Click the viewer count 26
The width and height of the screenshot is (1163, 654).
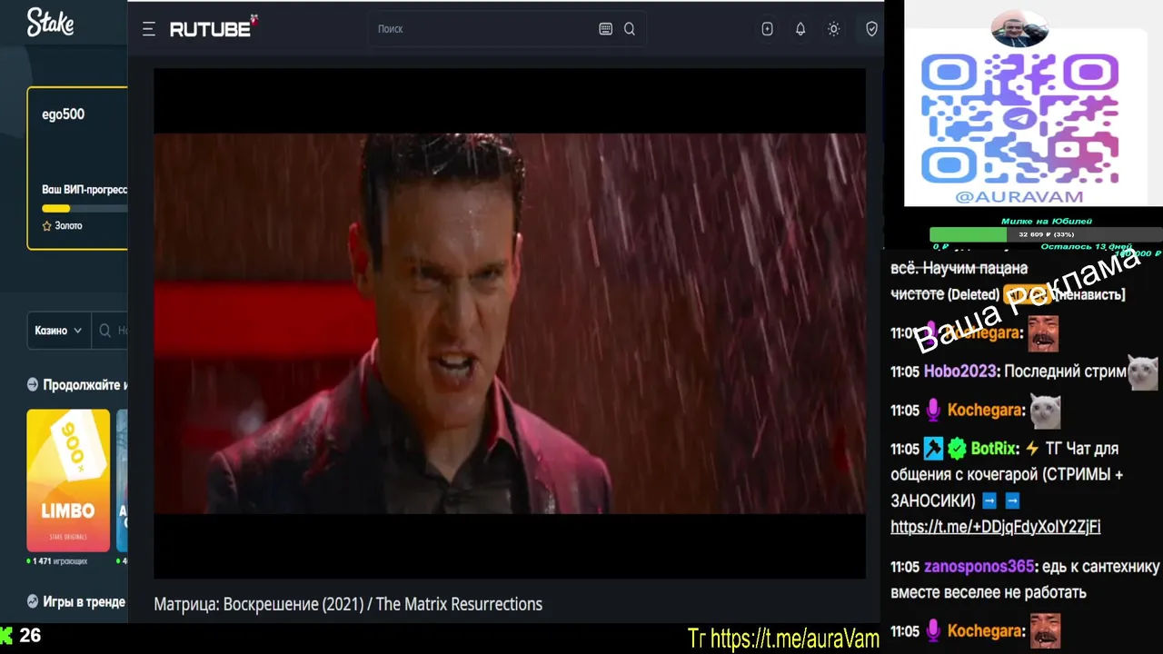click(x=30, y=635)
